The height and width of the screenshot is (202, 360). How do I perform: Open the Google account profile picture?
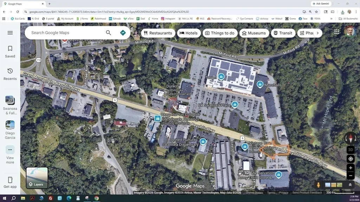pos(349,31)
